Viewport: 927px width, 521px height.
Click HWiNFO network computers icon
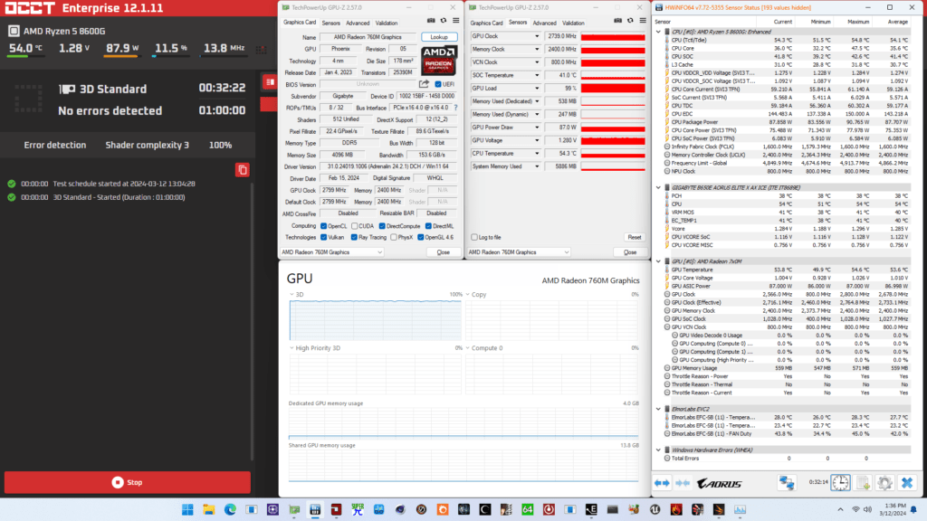coord(787,483)
